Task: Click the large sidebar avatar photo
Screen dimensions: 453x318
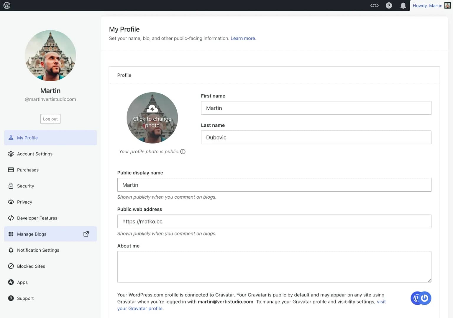Action: (x=50, y=56)
